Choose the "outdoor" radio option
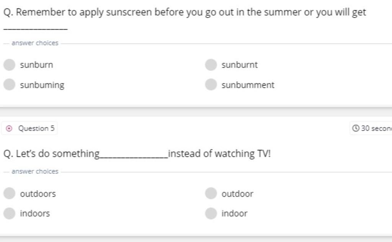 tap(211, 194)
